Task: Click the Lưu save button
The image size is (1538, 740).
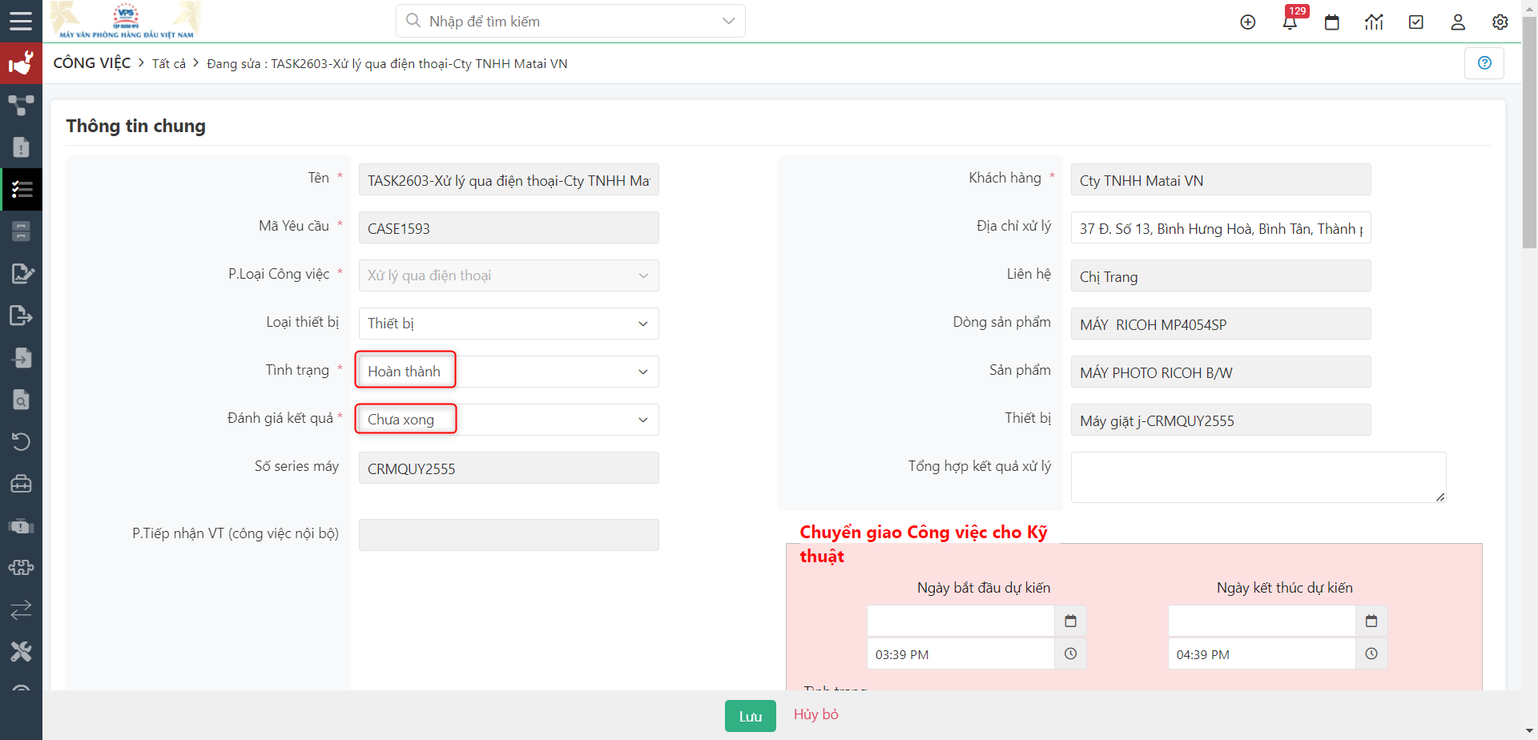Action: pos(751,716)
